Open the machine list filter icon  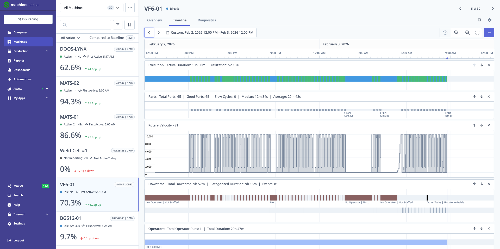click(x=118, y=25)
